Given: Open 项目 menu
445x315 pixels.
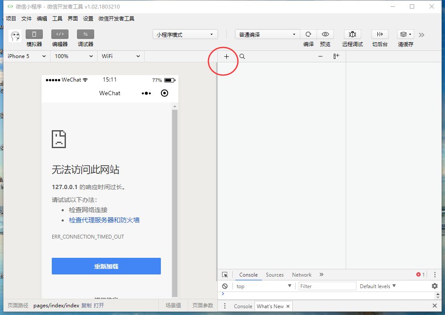Looking at the screenshot, I should point(11,19).
